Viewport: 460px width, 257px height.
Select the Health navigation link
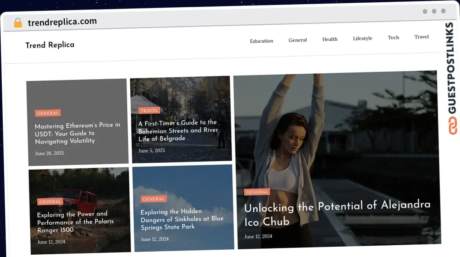point(330,39)
